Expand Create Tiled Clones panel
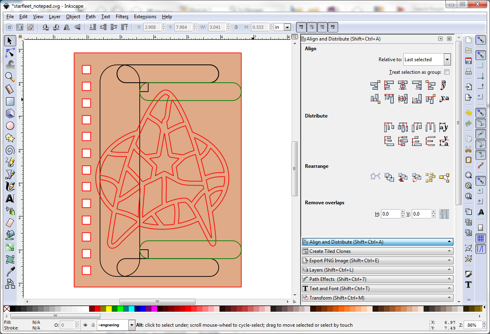Viewport: 490px width, 334px height. pyautogui.click(x=377, y=251)
